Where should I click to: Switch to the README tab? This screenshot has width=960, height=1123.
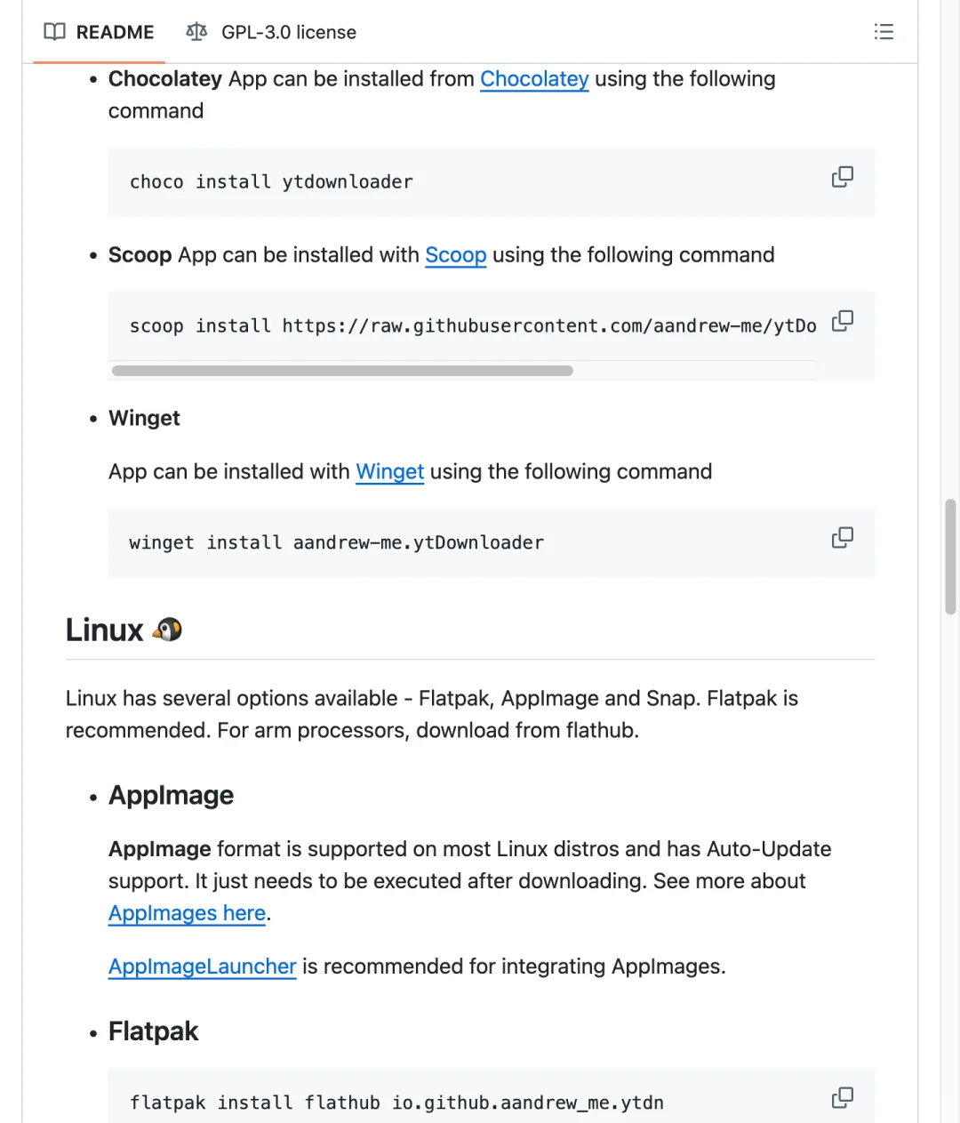tap(99, 32)
